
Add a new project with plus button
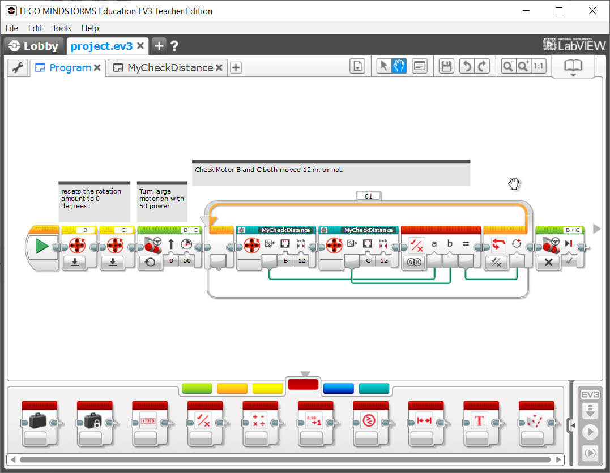(159, 46)
